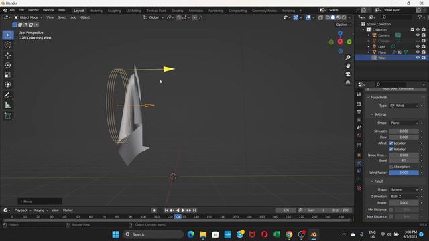Open the Physics properties tab
Screen dimensions: 429x241
359,163
